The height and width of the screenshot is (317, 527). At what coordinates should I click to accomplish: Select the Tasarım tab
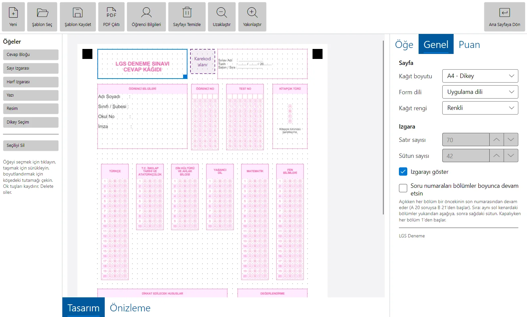click(83, 308)
